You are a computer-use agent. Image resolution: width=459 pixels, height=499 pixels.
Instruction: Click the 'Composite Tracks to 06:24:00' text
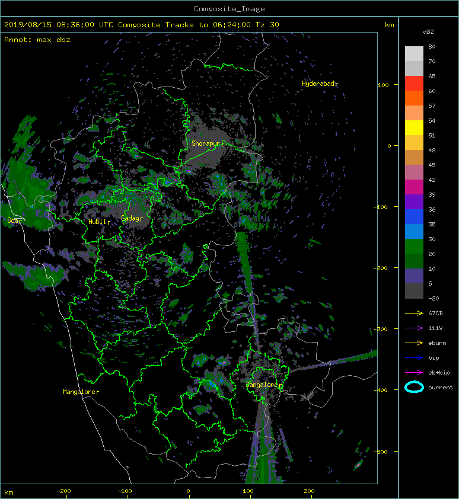point(184,25)
